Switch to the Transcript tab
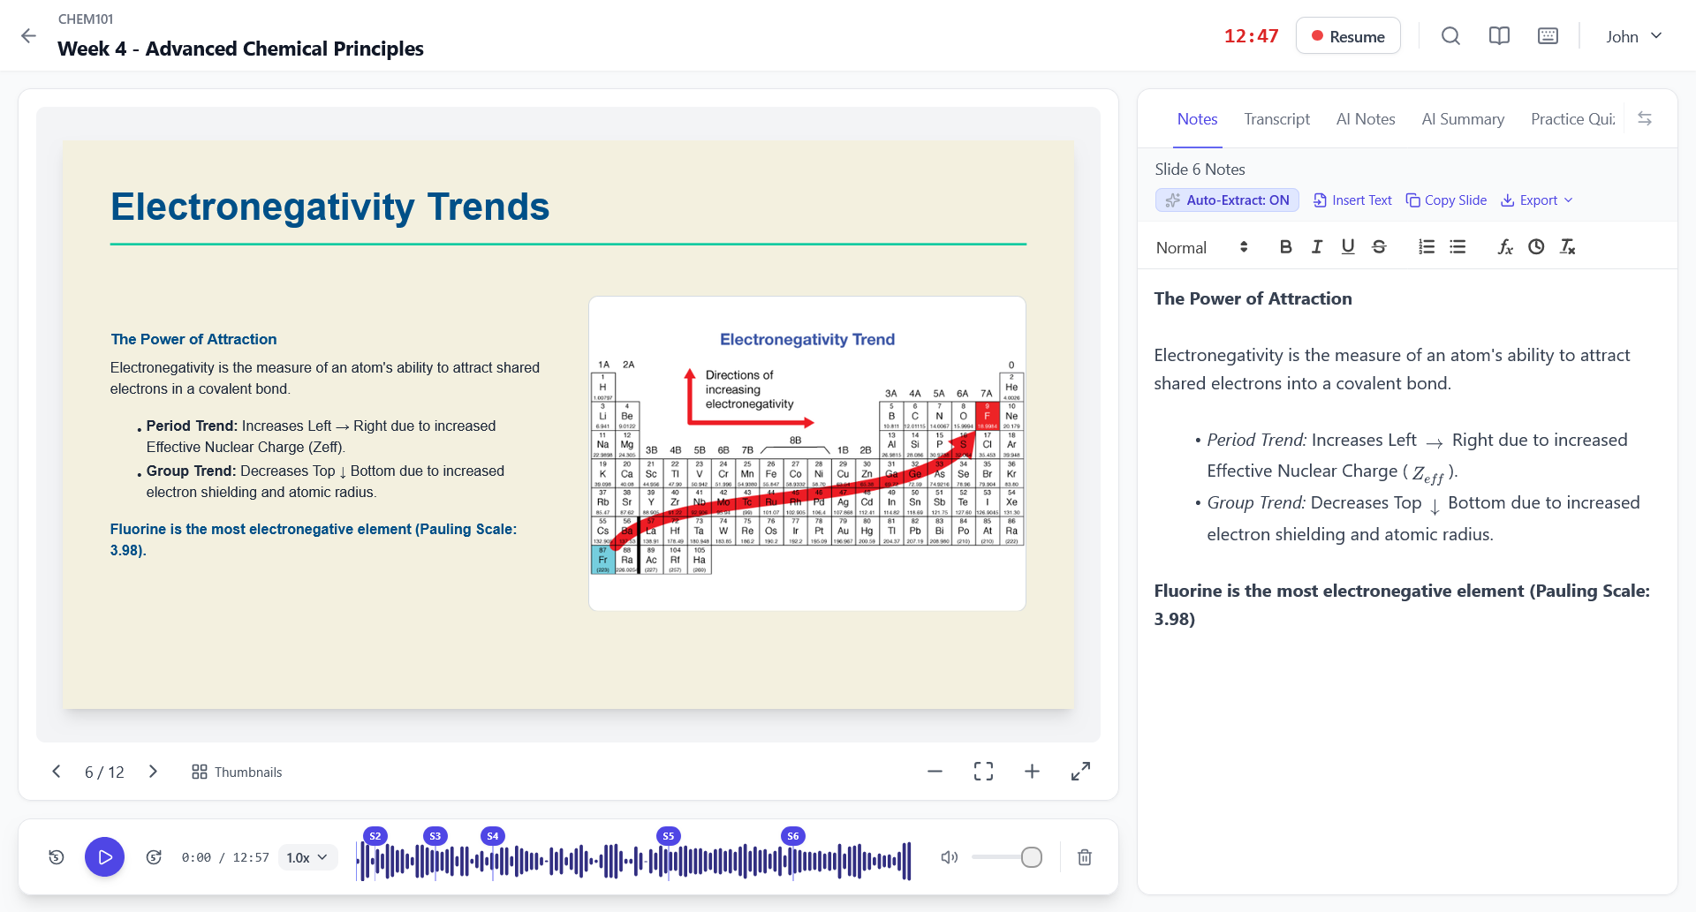The height and width of the screenshot is (912, 1696). pos(1276,119)
